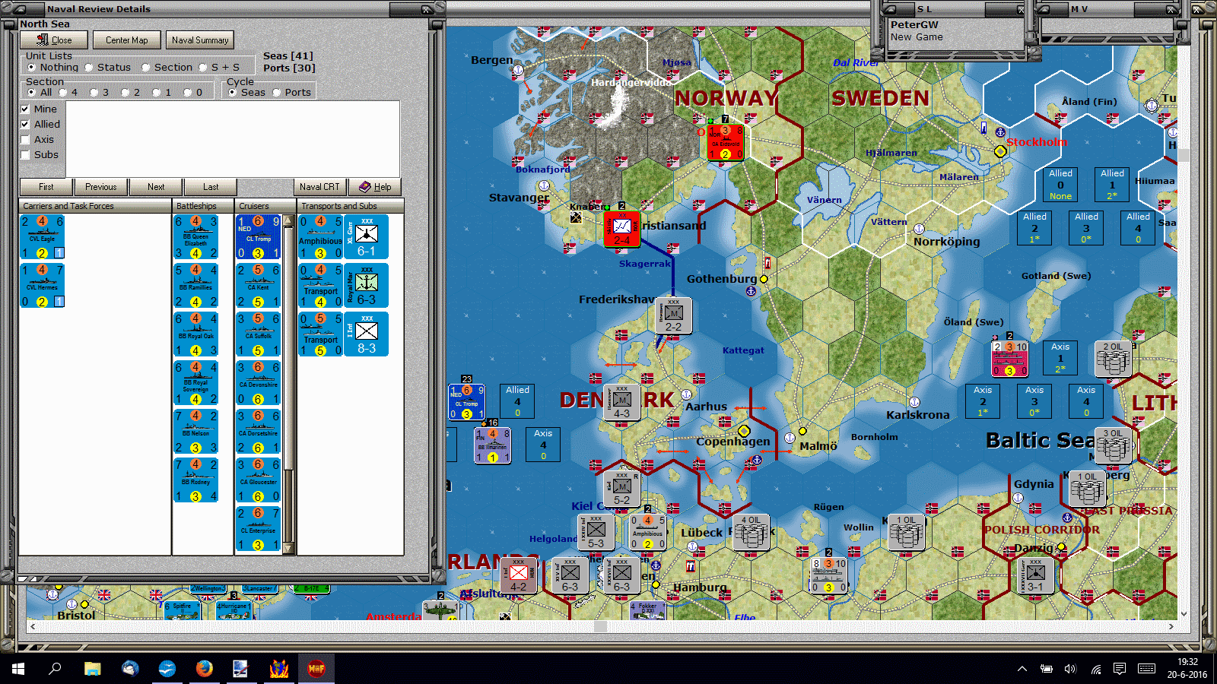
Task: Select the Nothing unit list option
Action: [x=53, y=68]
